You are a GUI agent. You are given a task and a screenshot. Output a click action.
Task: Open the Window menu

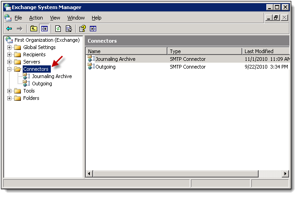[x=76, y=18]
